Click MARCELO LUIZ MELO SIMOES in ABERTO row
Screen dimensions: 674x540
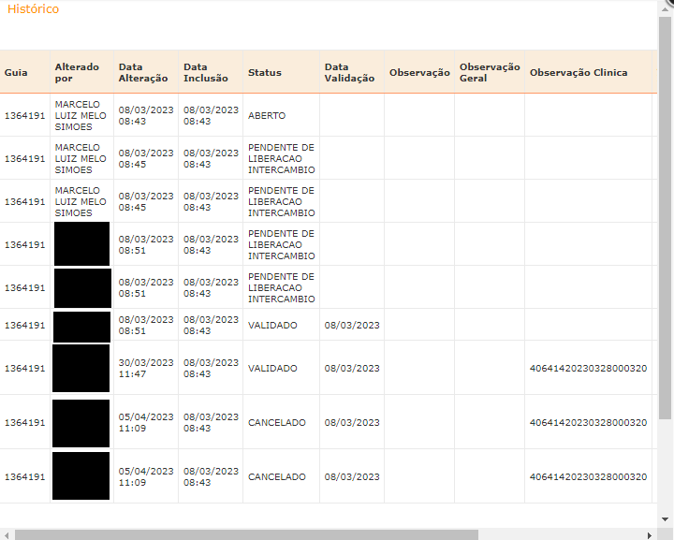coord(81,115)
